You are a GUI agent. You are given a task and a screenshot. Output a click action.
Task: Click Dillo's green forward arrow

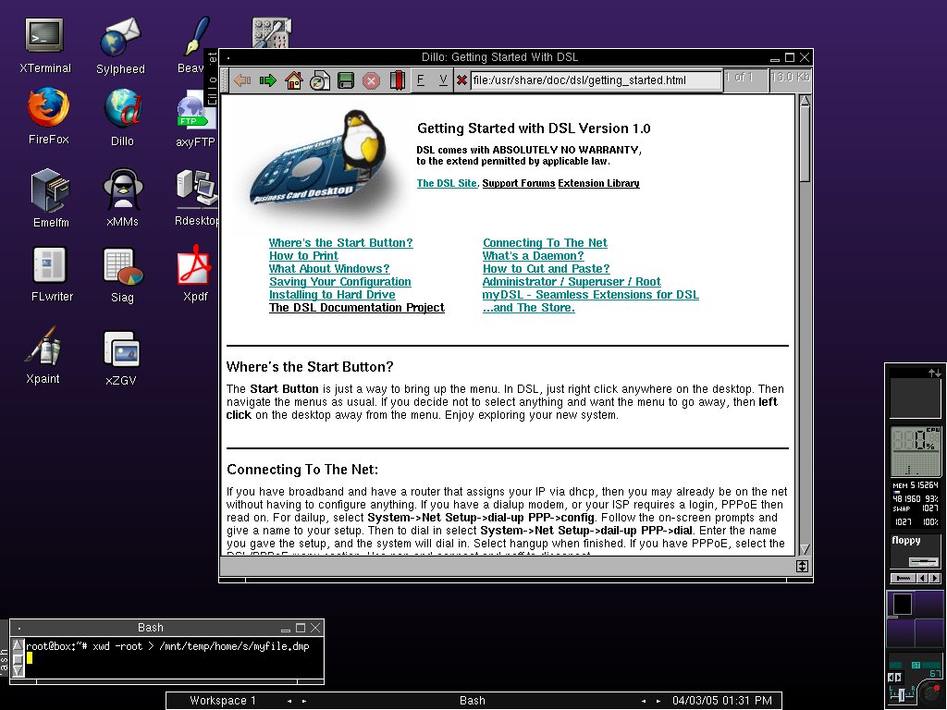tap(267, 80)
